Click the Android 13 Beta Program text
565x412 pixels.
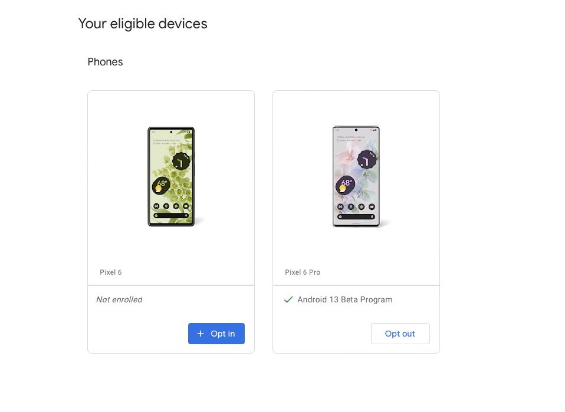(345, 299)
